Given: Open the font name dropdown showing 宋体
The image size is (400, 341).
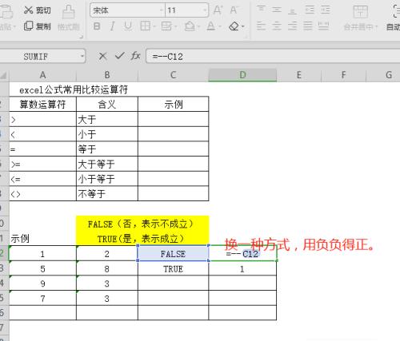Looking at the screenshot, I should 162,10.
